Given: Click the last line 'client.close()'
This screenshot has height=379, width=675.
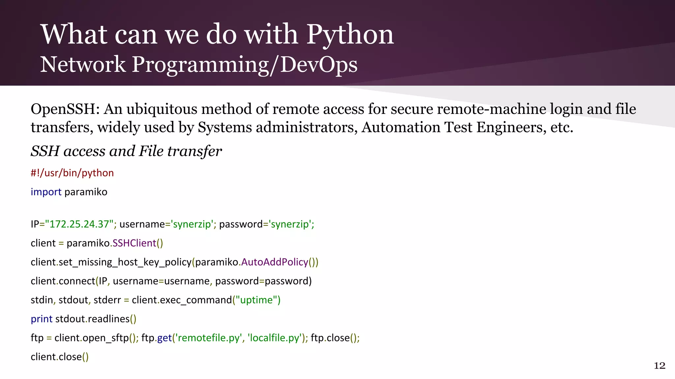Looking at the screenshot, I should 60,357.
